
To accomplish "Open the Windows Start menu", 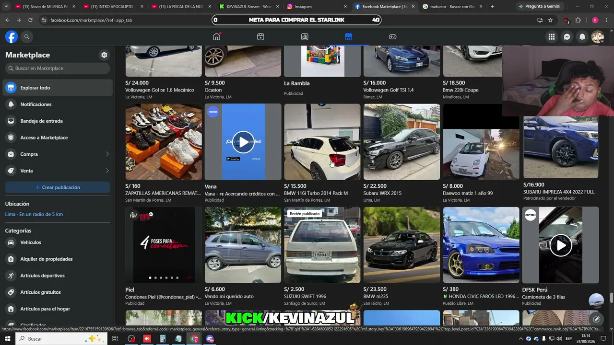I will [8, 339].
